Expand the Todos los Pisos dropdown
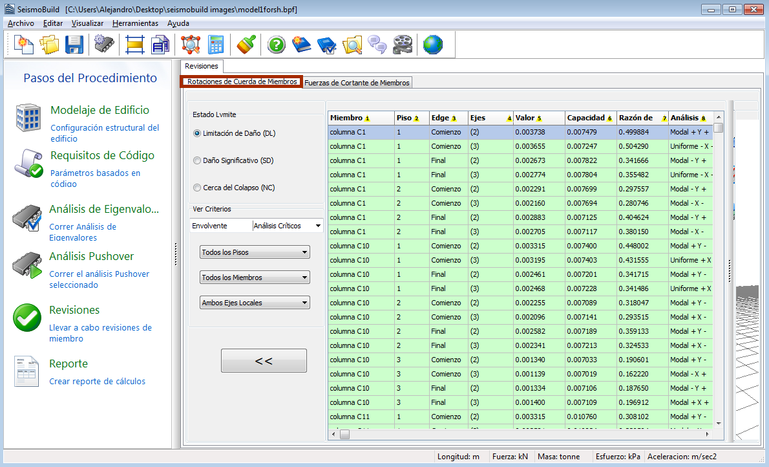The height and width of the screenshot is (467, 769). 255,252
